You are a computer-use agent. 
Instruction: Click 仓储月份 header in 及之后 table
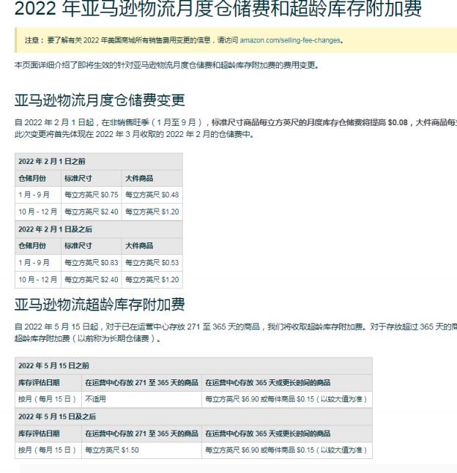[x=38, y=246]
